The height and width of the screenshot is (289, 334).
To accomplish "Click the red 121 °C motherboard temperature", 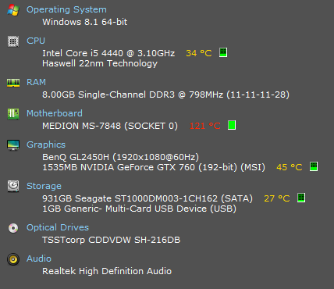I will click(205, 126).
